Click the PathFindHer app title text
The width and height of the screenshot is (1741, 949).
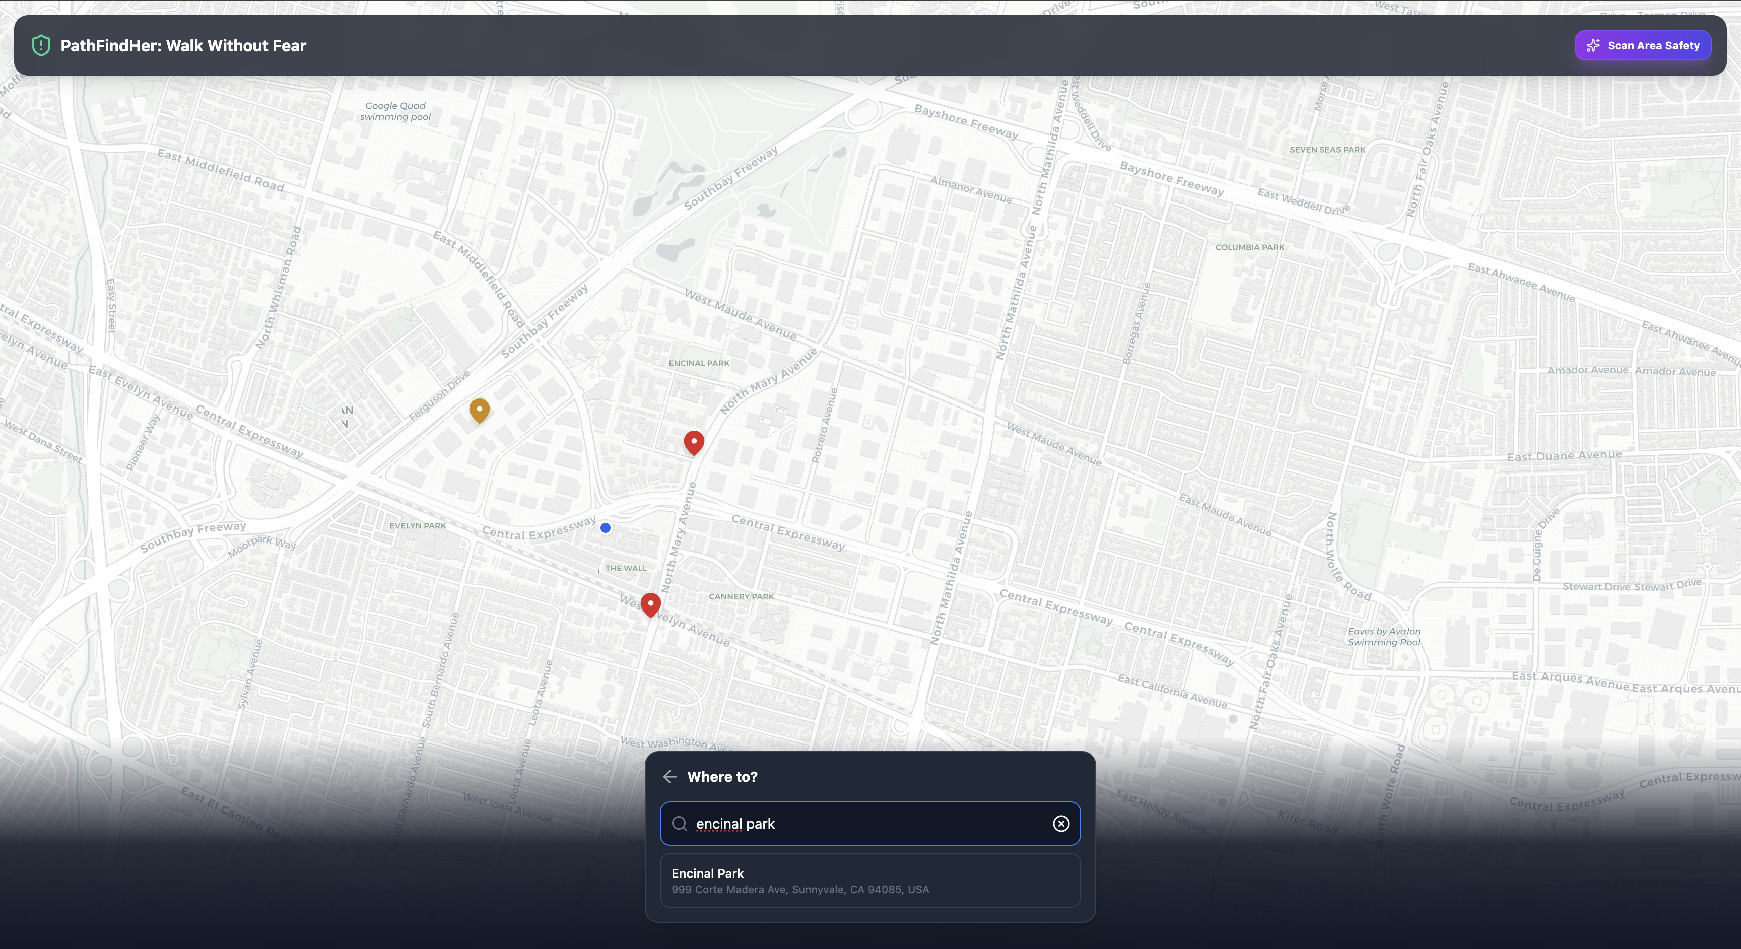point(183,45)
